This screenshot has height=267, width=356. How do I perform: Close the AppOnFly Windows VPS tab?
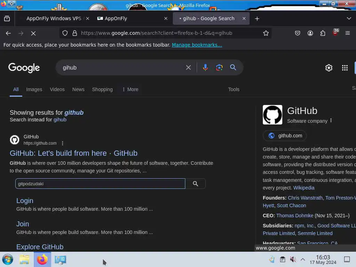coord(88,19)
